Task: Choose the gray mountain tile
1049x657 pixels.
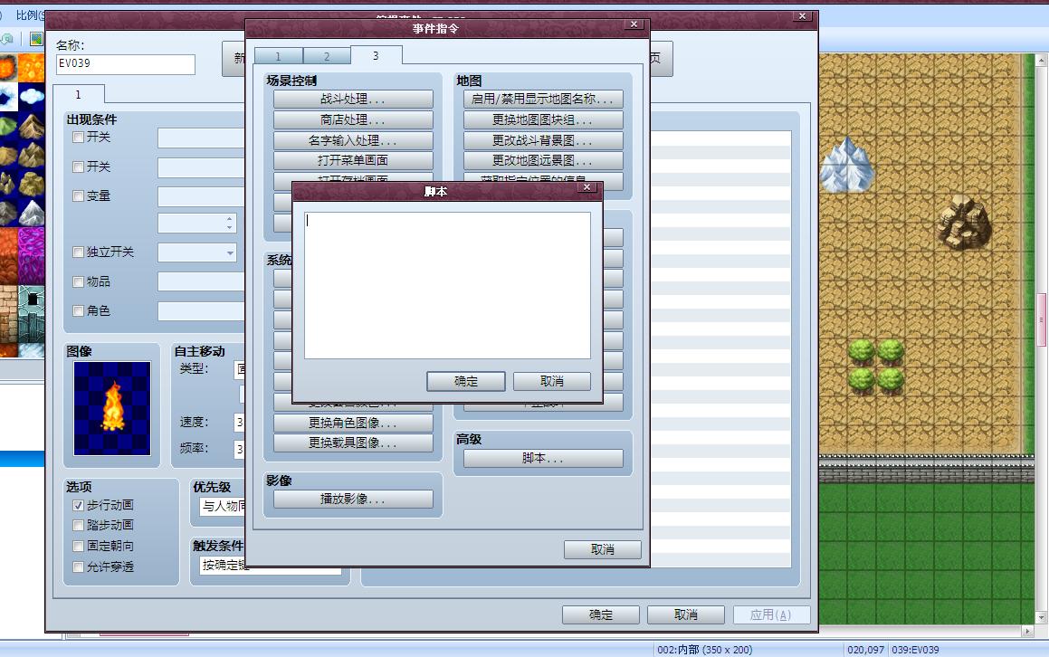Action: click(7, 213)
